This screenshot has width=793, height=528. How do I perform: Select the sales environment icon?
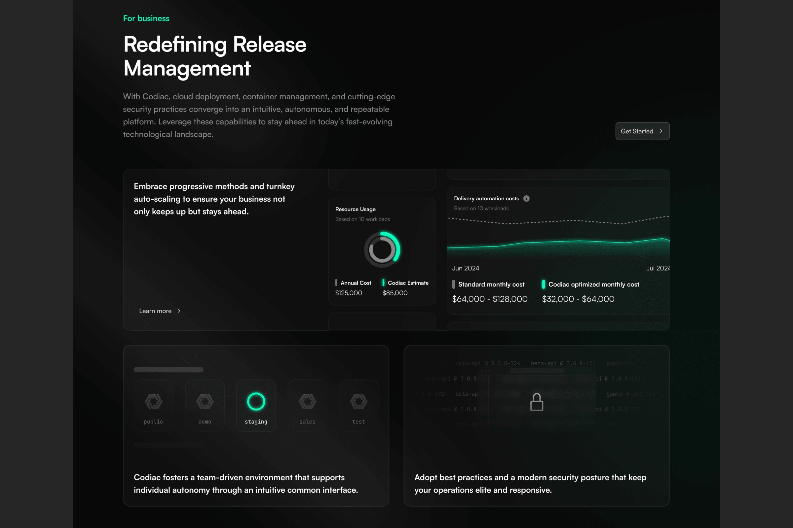point(307,401)
